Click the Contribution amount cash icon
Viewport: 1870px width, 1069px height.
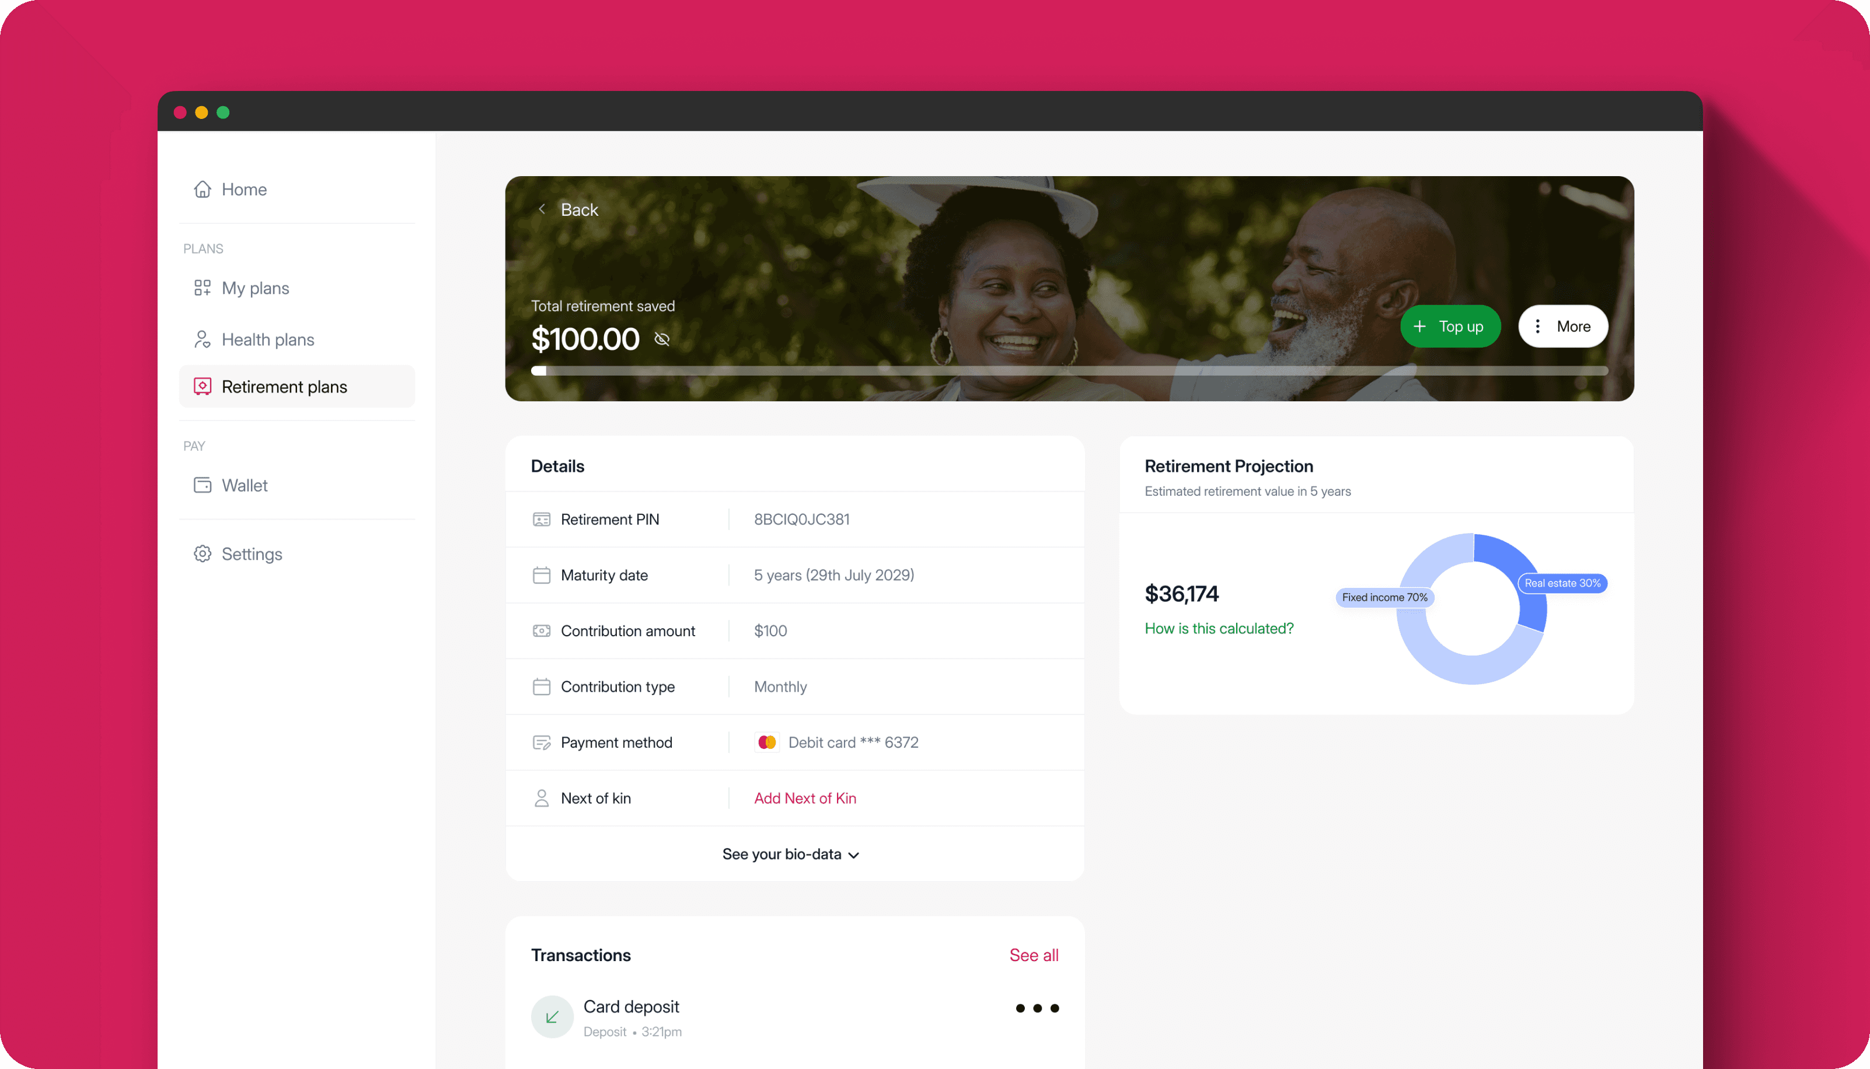pos(542,630)
